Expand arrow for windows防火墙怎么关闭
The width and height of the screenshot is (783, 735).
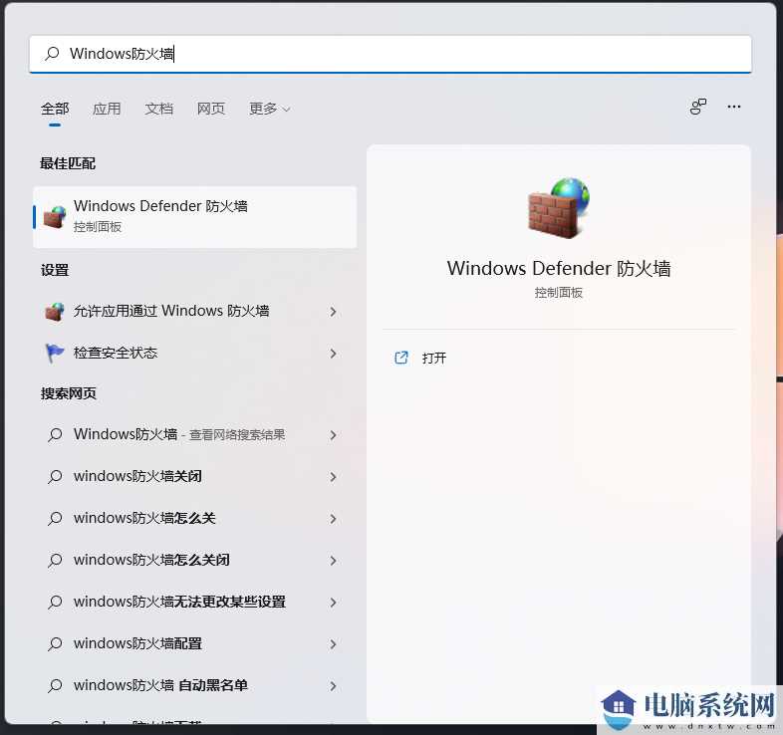tap(333, 561)
